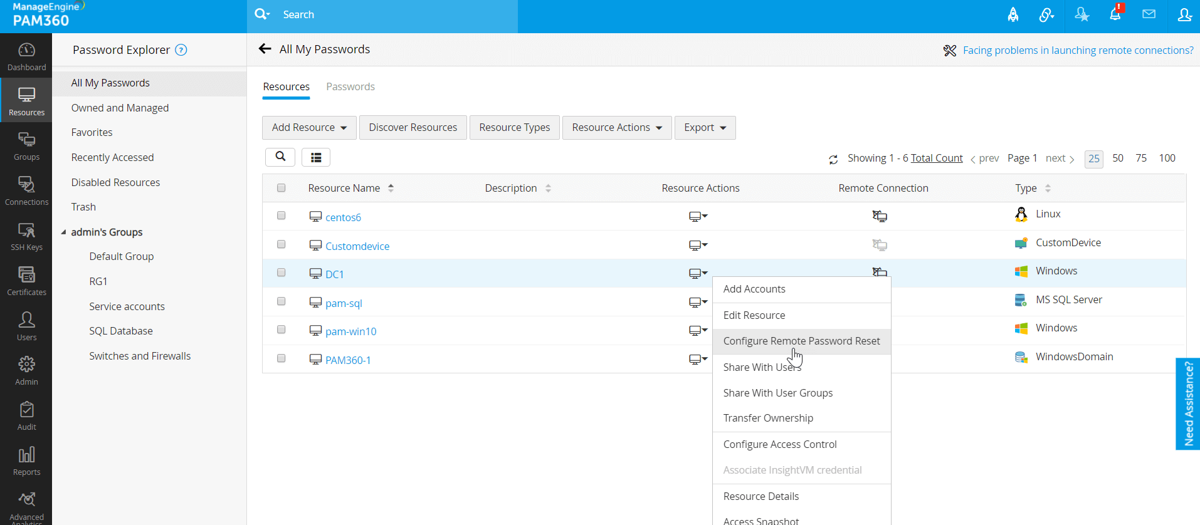
Task: Tick the checkbox for centos6 resource
Action: tap(282, 216)
